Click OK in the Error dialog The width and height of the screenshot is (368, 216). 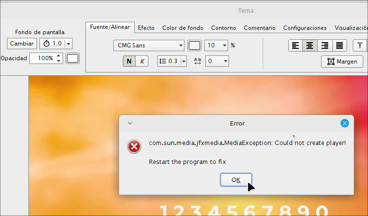(x=236, y=180)
